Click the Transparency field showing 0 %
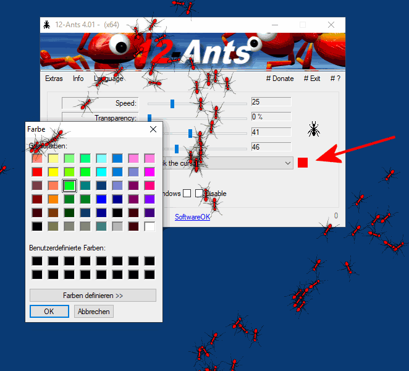Image resolution: width=409 pixels, height=371 pixels. [271, 117]
